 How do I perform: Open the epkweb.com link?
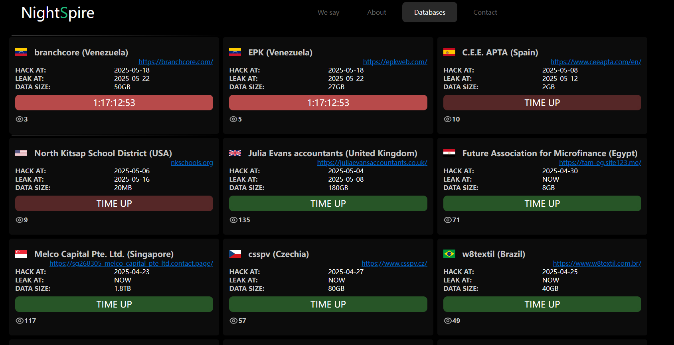[x=395, y=62]
